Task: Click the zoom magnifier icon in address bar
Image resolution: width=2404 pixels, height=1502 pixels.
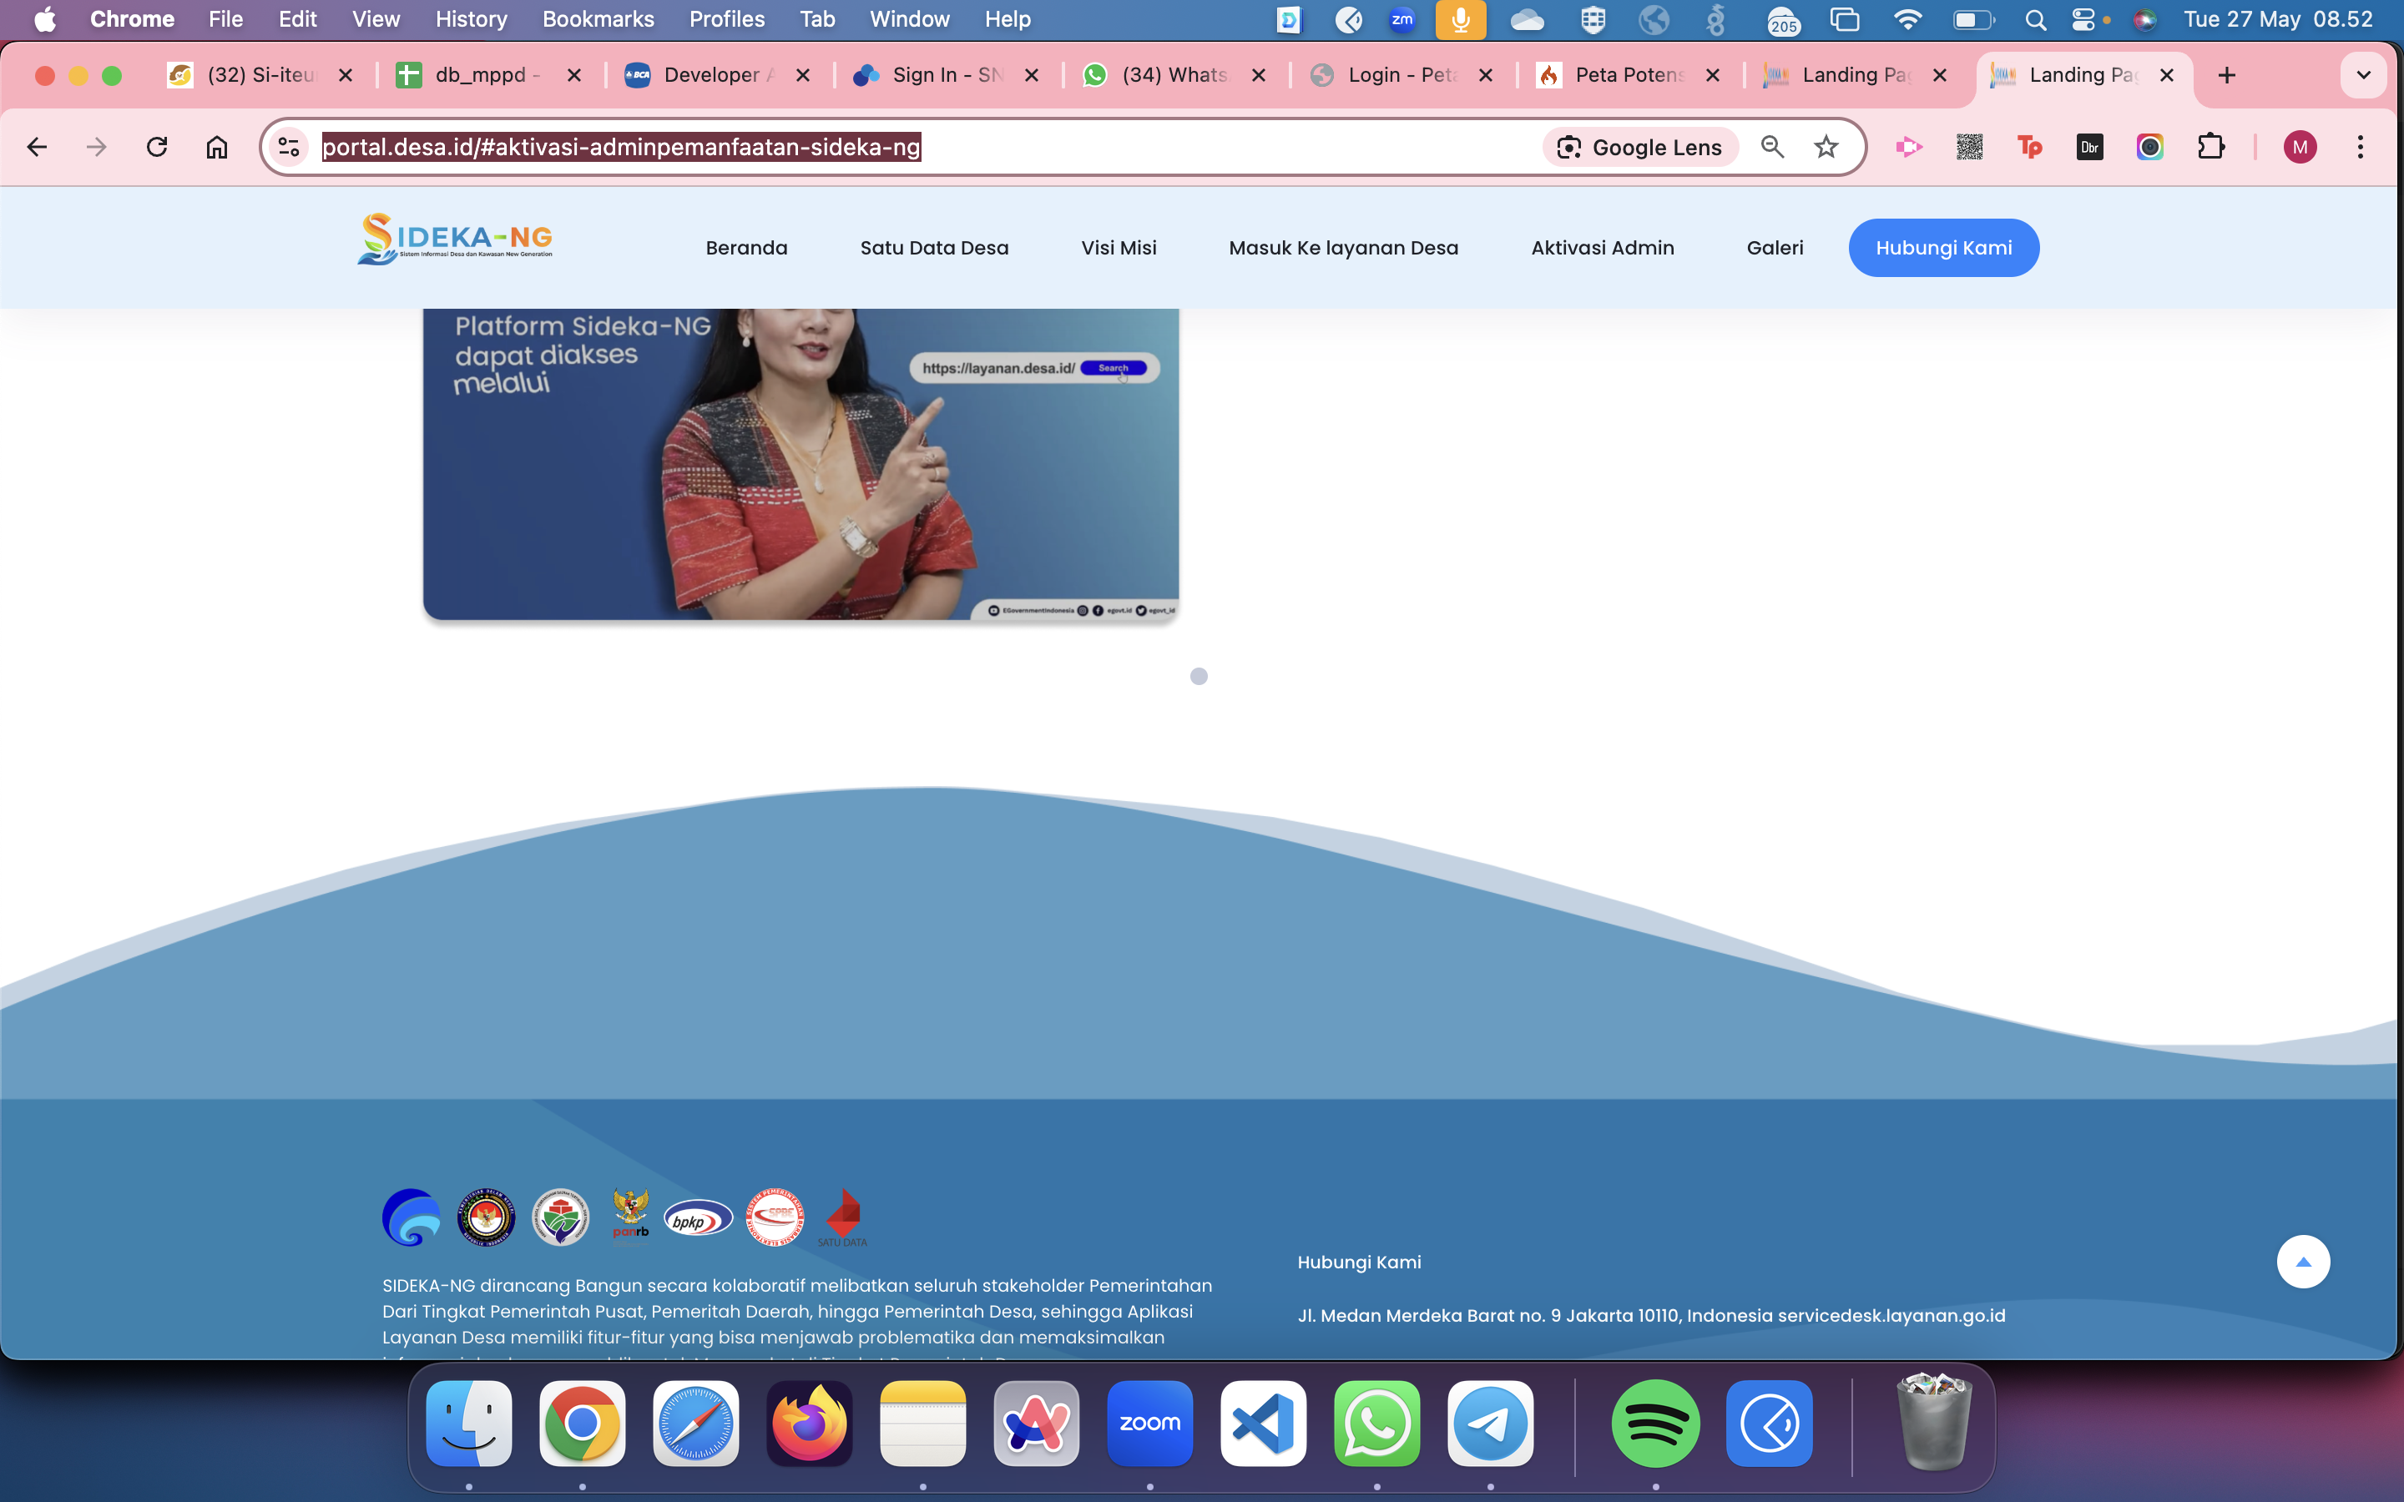Action: coord(1772,147)
